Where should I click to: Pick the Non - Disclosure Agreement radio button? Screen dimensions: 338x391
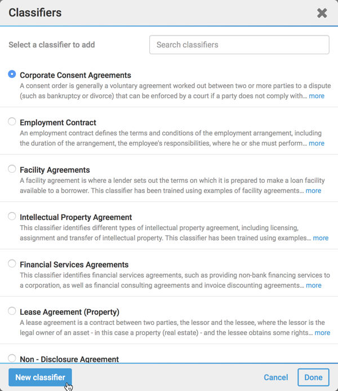(12, 358)
